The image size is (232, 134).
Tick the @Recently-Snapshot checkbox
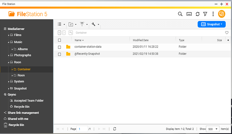tap(60, 54)
